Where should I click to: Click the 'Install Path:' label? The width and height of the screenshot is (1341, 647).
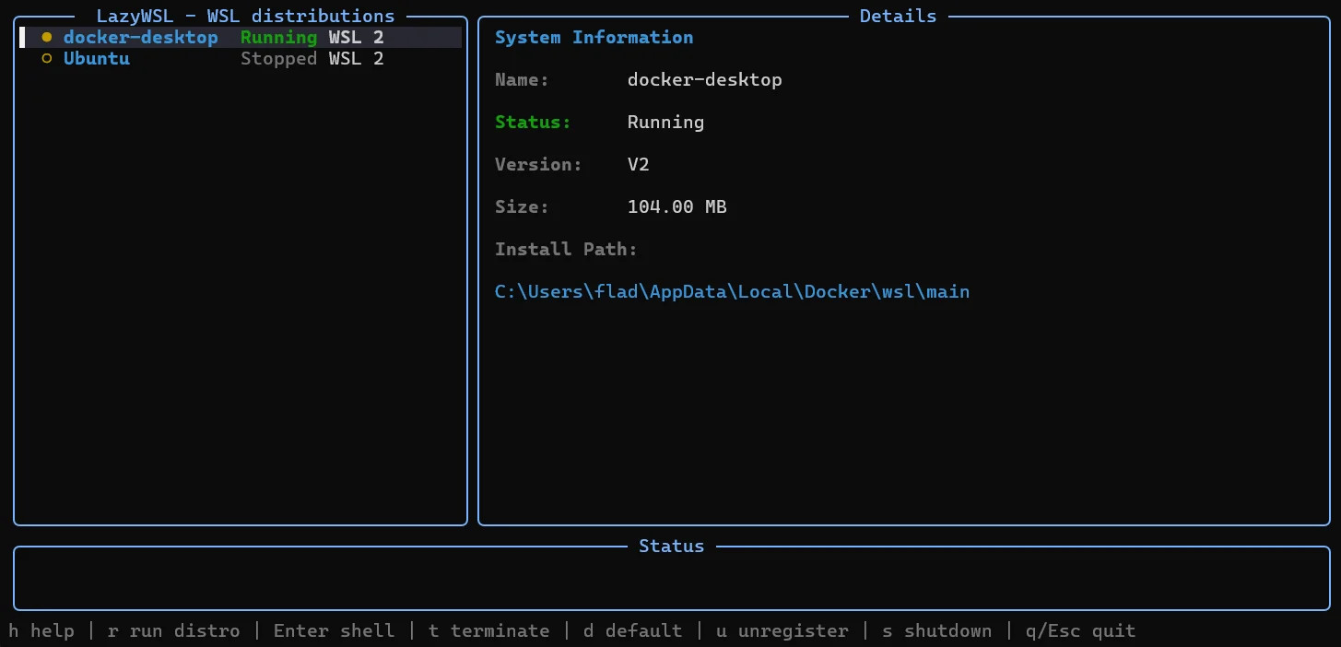[x=567, y=250]
